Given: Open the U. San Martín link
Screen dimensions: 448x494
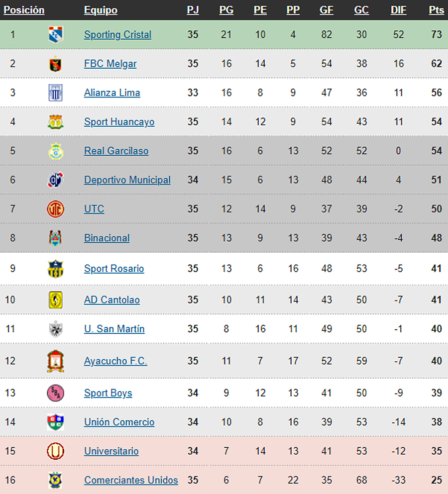Looking at the screenshot, I should tap(114, 329).
